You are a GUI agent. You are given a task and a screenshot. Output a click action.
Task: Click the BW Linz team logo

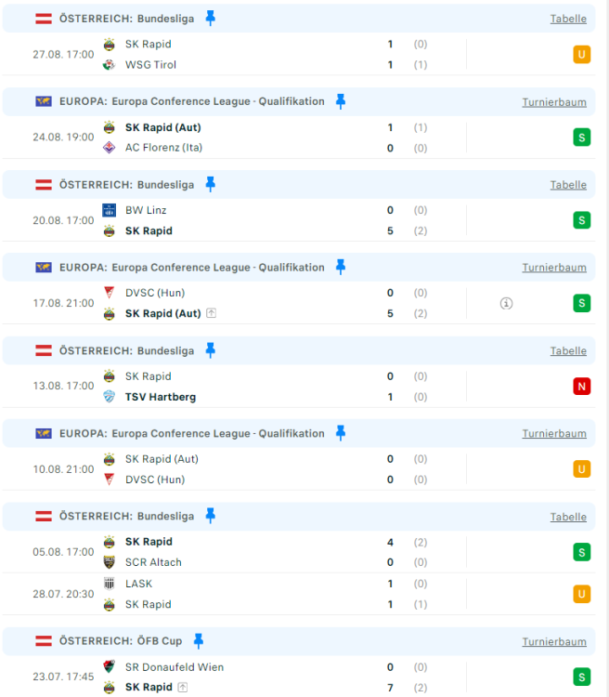click(x=110, y=210)
